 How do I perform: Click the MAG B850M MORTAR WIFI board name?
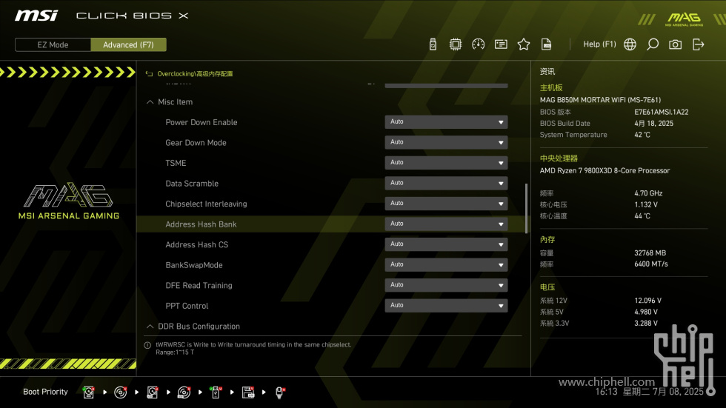(x=600, y=100)
